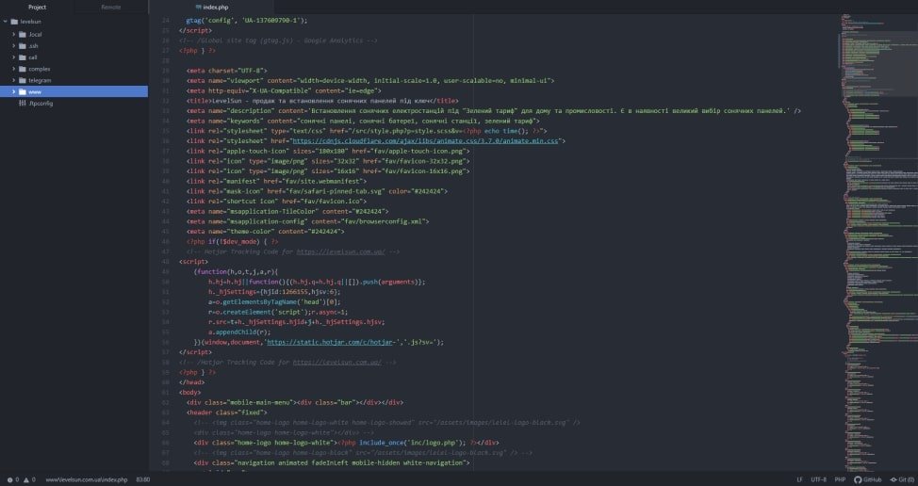Click the msapplication-TileColor meta line
The height and width of the screenshot is (486, 918).
287,211
